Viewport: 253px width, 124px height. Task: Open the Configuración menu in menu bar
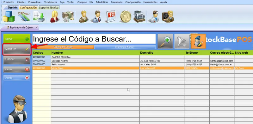133,2
